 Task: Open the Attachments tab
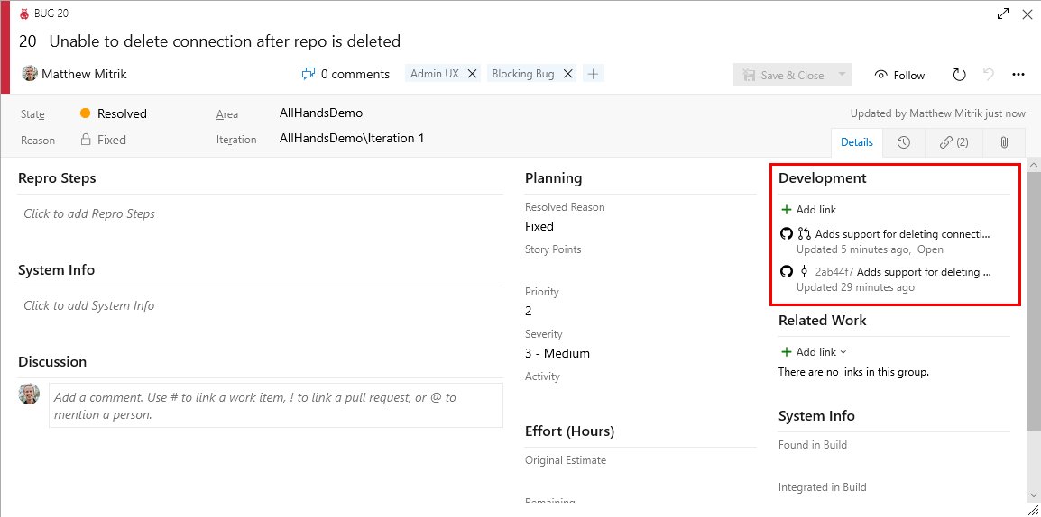click(x=1004, y=141)
